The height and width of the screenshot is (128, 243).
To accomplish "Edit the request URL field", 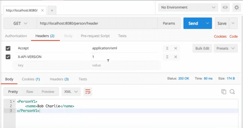I will click(x=97, y=24).
